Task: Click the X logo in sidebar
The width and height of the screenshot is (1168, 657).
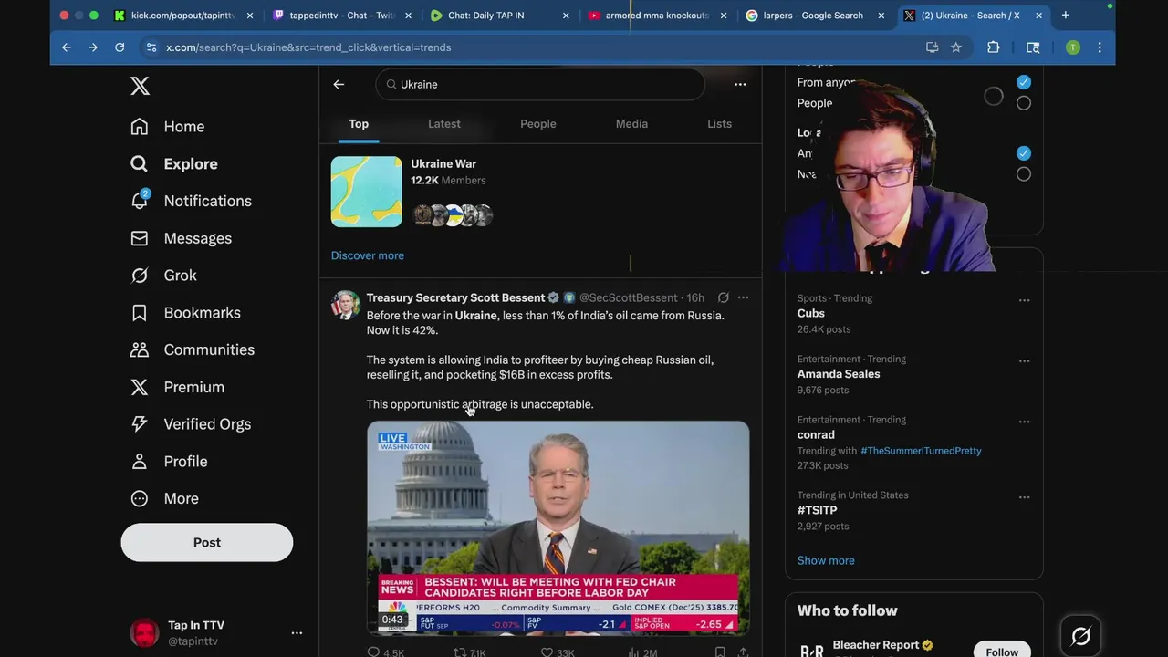Action: click(x=140, y=86)
